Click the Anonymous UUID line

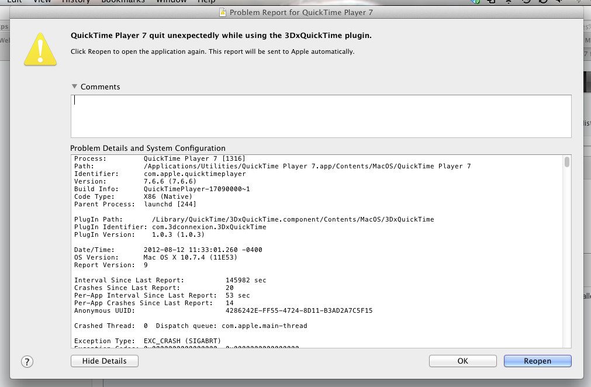point(223,310)
